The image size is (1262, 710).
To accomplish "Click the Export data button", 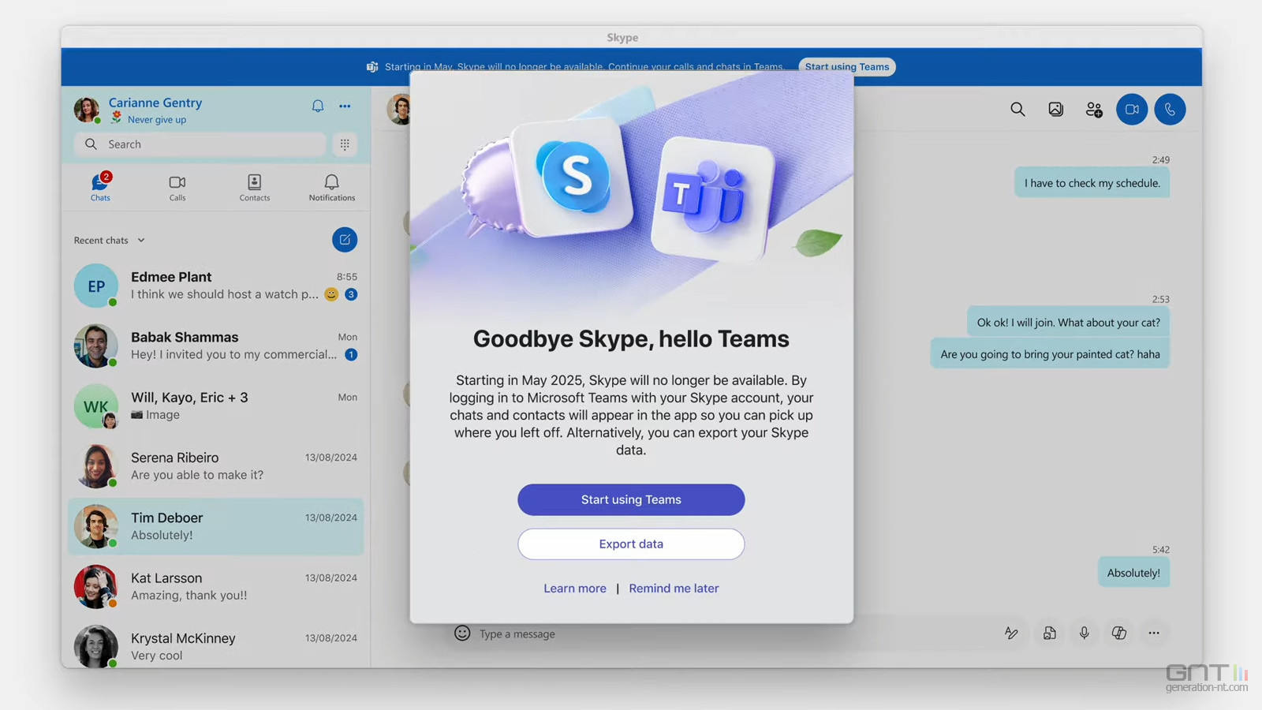I will (x=631, y=544).
